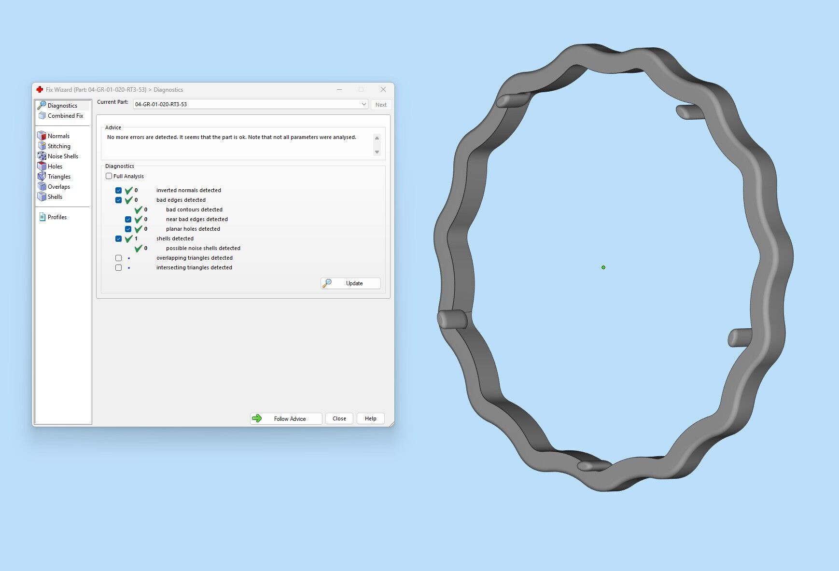839x571 pixels.
Task: Open the Overlaps fix icon
Action: 42,187
